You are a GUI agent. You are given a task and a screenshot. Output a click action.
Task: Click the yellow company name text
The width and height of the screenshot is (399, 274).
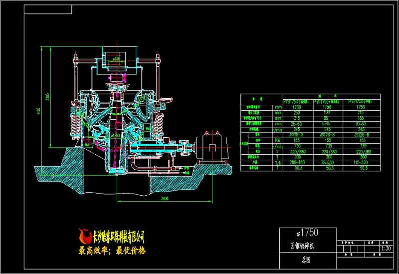[x=119, y=235]
